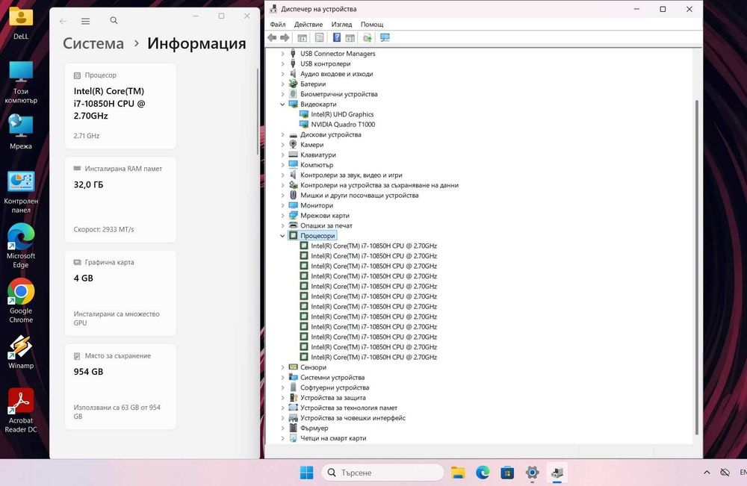Click the blue Help question-mark toolbar icon

336,37
